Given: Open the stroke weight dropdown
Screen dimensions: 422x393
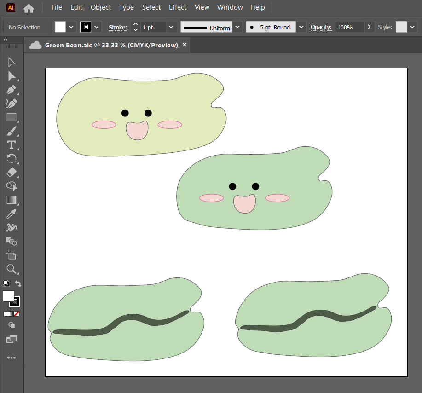Looking at the screenshot, I should pyautogui.click(x=171, y=27).
